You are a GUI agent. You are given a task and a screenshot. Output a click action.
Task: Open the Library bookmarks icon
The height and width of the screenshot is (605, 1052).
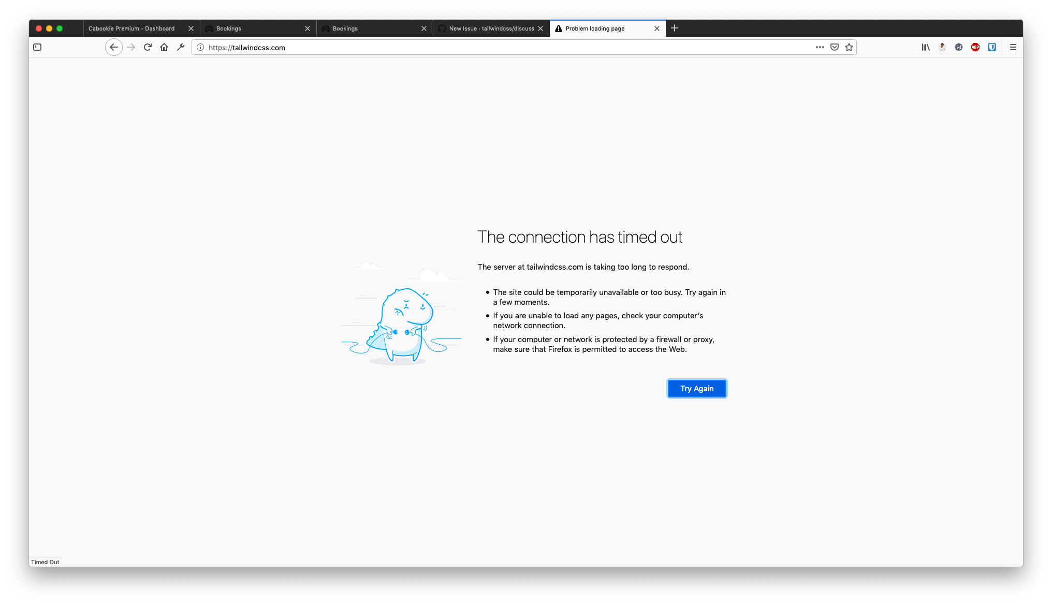[x=926, y=47]
